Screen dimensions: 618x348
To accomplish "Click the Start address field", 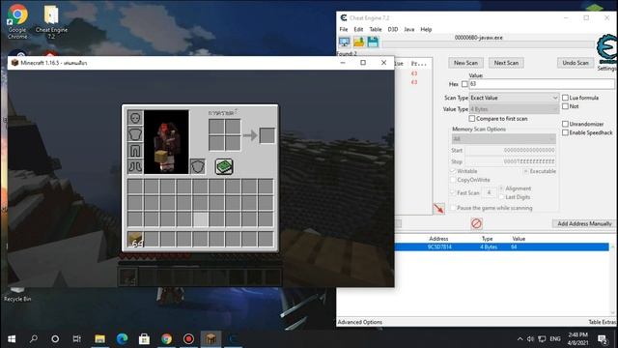I will tap(511, 151).
